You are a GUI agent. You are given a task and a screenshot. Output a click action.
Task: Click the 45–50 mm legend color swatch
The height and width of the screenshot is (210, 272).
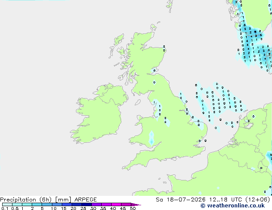click(126, 204)
